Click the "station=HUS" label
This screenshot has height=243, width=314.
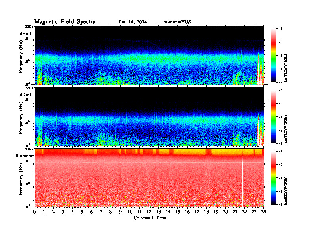point(177,22)
